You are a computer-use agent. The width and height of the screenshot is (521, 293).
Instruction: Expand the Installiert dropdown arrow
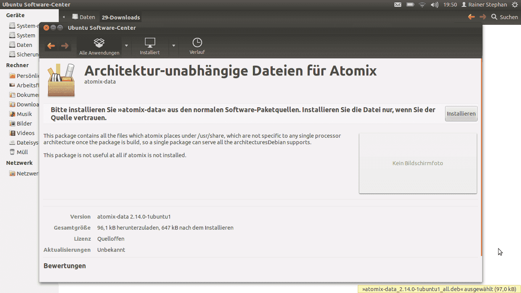coord(174,46)
